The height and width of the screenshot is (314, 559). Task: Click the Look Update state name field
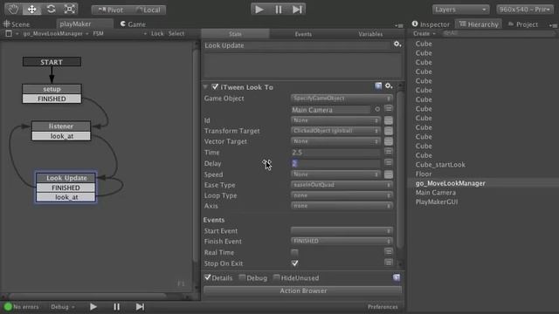pyautogui.click(x=297, y=45)
